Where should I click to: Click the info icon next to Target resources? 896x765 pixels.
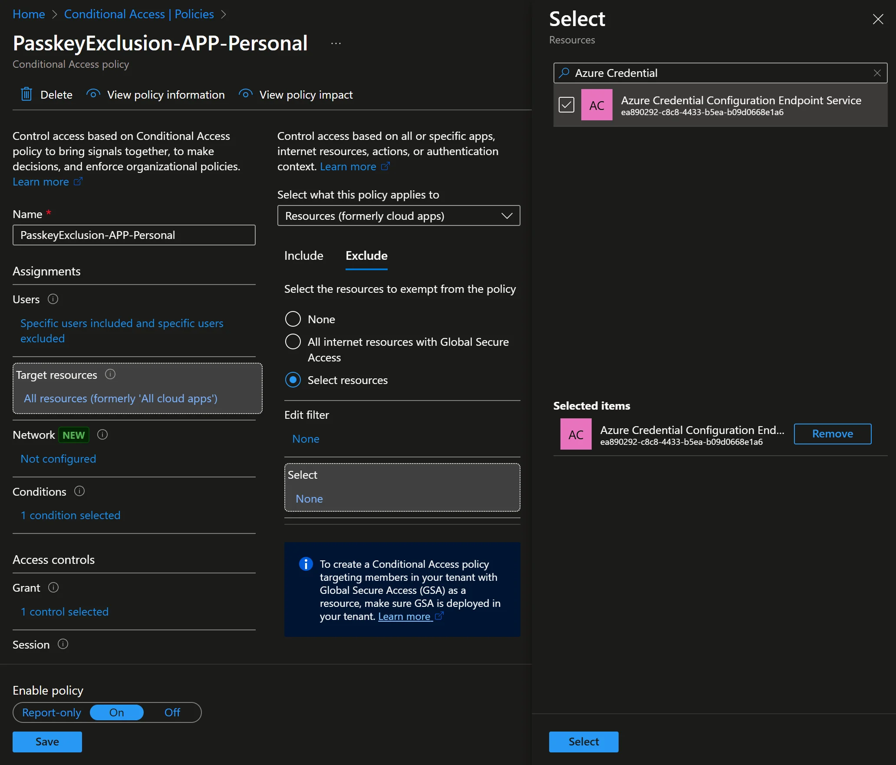pos(110,374)
